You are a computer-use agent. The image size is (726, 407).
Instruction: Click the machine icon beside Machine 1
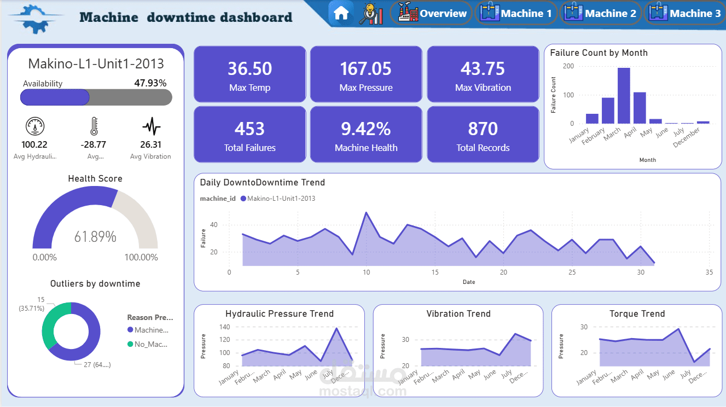(490, 13)
